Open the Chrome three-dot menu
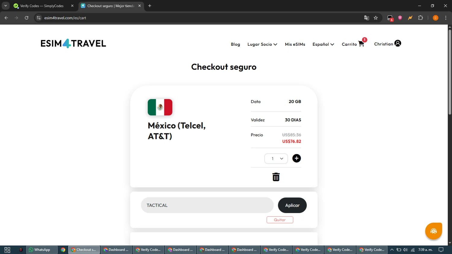The width and height of the screenshot is (452, 254). coord(446,18)
